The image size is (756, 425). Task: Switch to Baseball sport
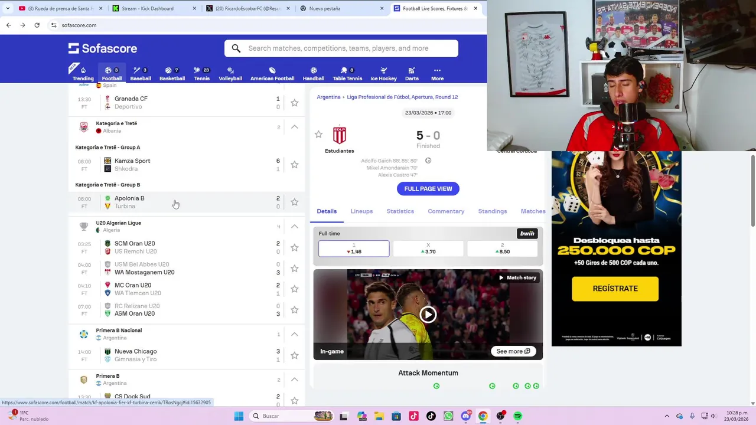pos(141,74)
